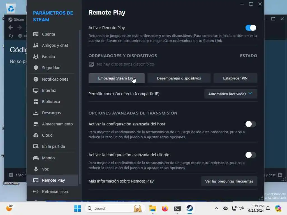This screenshot has width=287, height=215.
Task: Click the volume speaker tray icon
Action: coord(241,208)
